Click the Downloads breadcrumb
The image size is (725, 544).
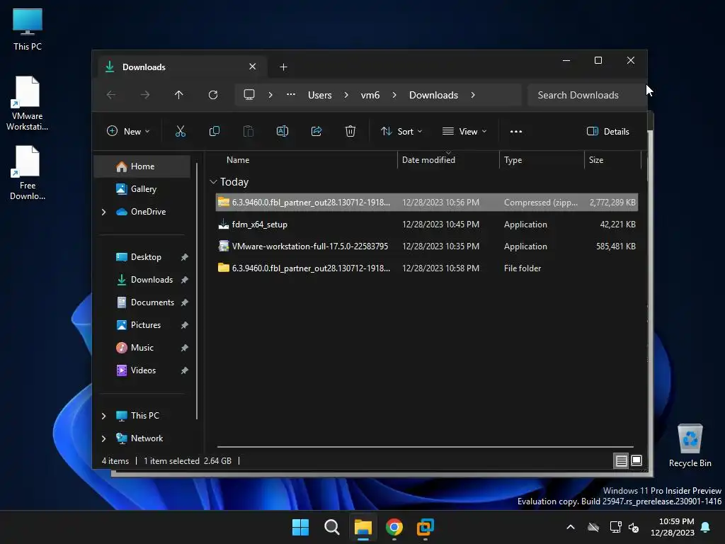click(x=433, y=95)
